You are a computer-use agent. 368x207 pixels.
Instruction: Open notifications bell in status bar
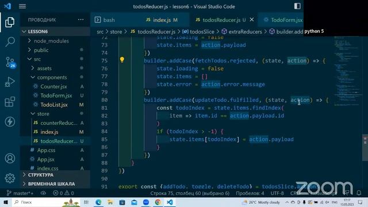tap(359, 193)
